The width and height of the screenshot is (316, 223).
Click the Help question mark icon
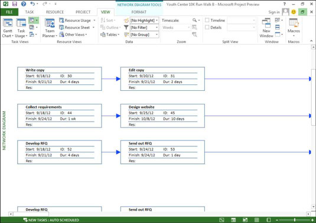coord(24,4)
